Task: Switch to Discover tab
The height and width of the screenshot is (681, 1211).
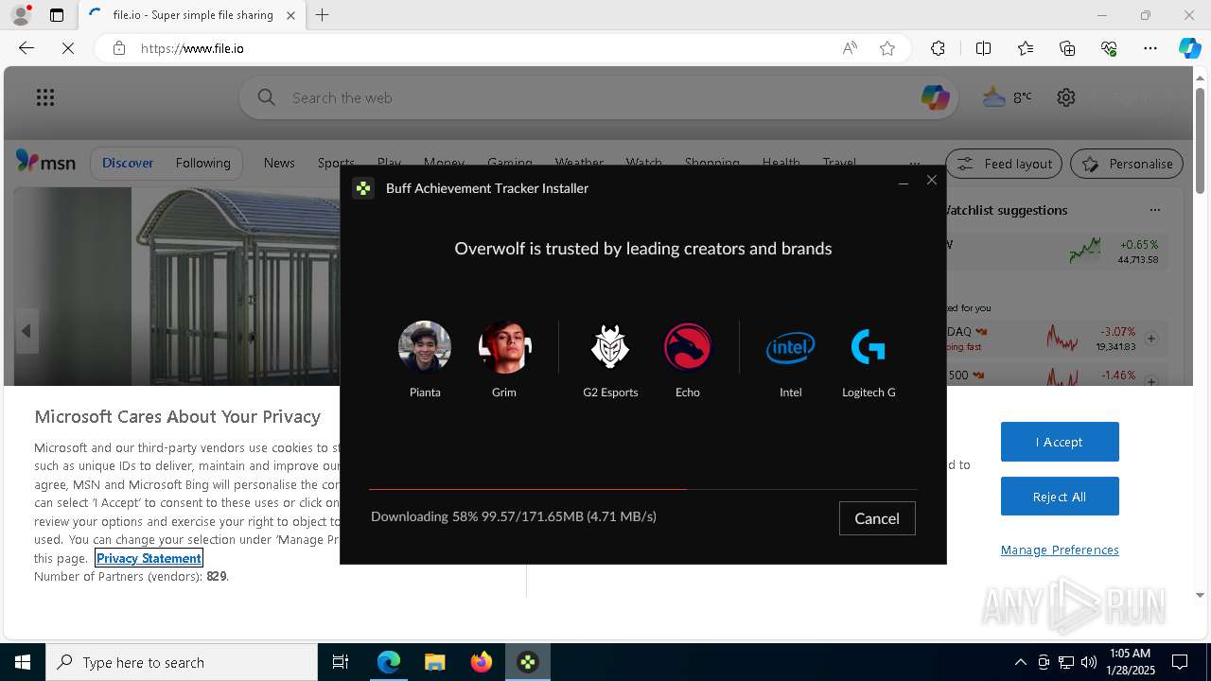Action: [128, 163]
